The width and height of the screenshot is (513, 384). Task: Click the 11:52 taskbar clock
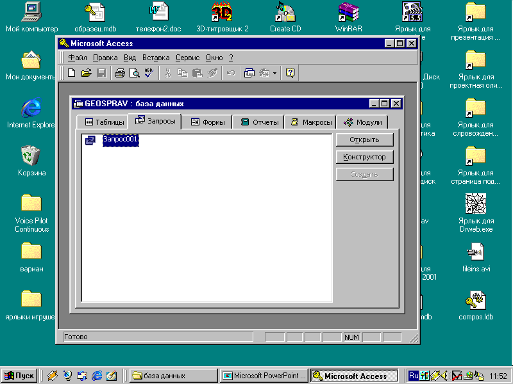coord(498,376)
